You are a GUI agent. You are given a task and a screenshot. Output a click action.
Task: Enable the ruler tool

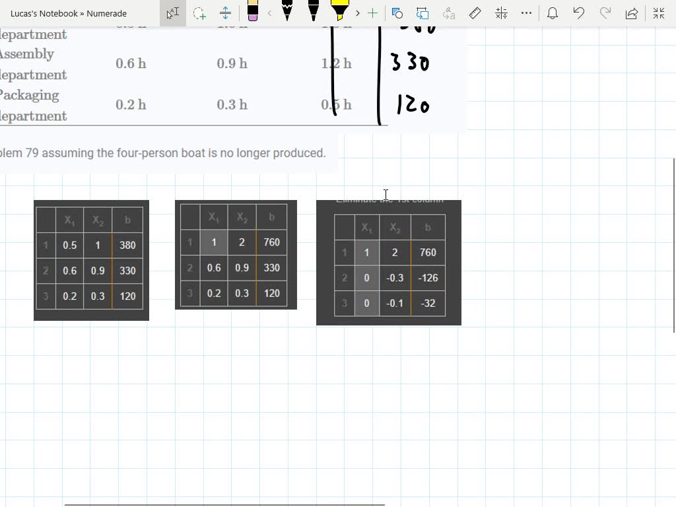pos(473,13)
